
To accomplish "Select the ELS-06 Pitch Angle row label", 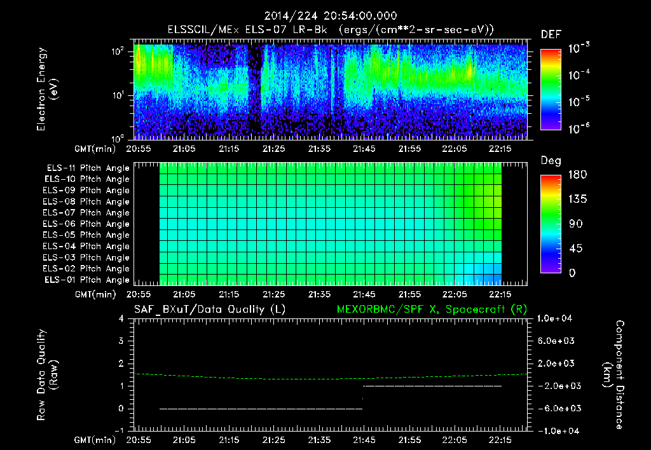I will [86, 224].
